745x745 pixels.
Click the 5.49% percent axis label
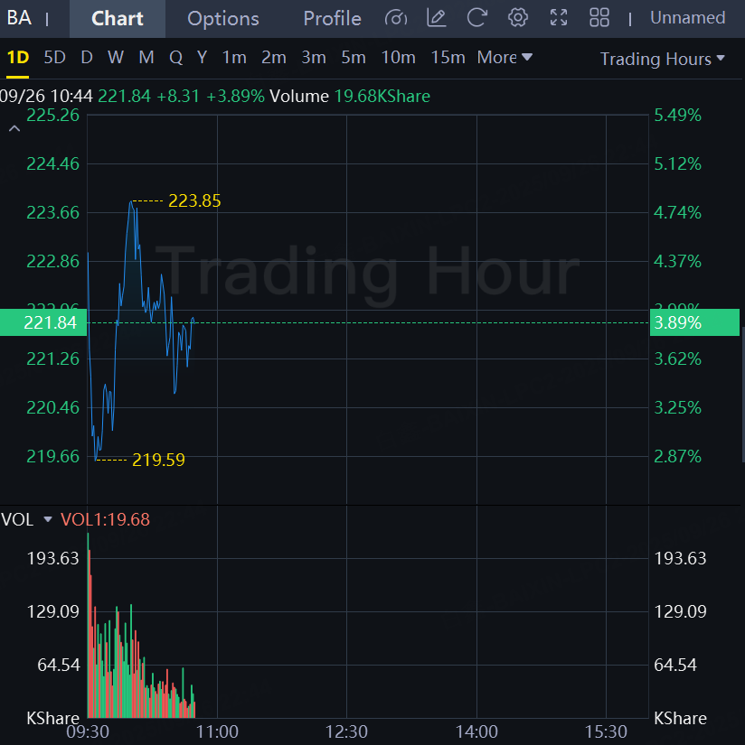tap(677, 116)
